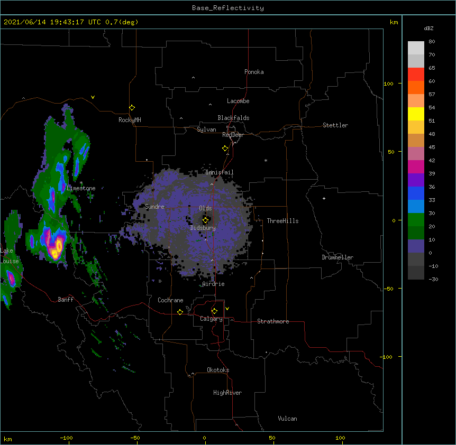Viewport: 456px width, 445px height.
Task: Select the yellow 54 dBZ legend swatch
Action: pyautogui.click(x=416, y=114)
